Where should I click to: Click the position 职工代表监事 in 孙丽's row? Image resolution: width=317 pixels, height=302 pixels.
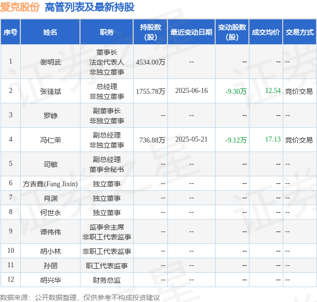point(107,266)
